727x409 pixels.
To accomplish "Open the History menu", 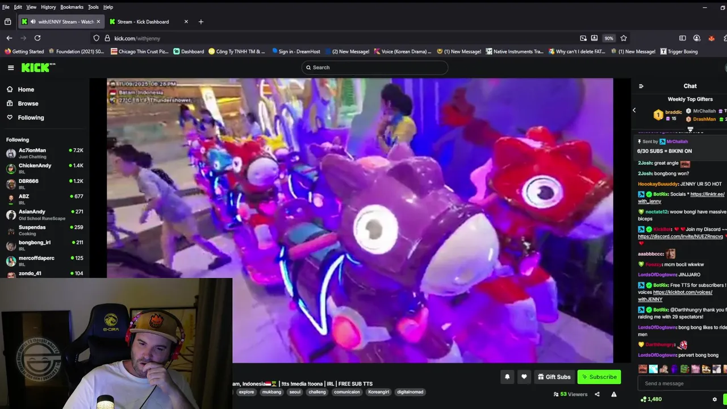I will pos(48,7).
